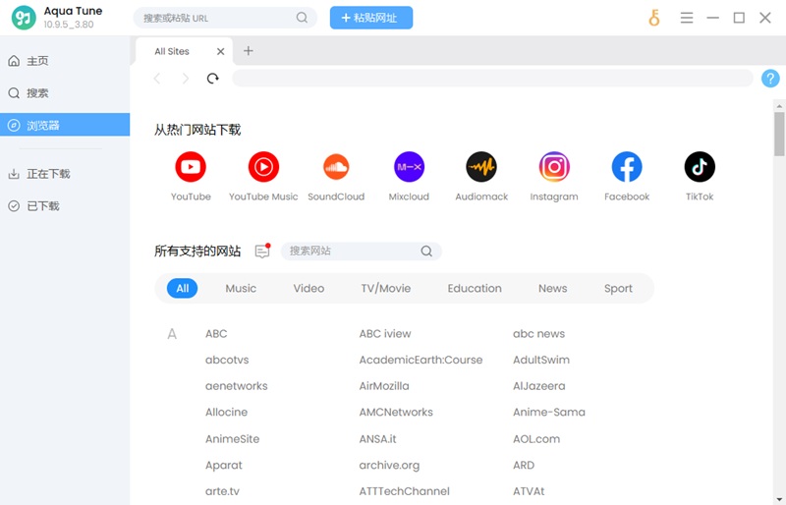Open the Facebook site icon
786x505 pixels.
click(627, 166)
